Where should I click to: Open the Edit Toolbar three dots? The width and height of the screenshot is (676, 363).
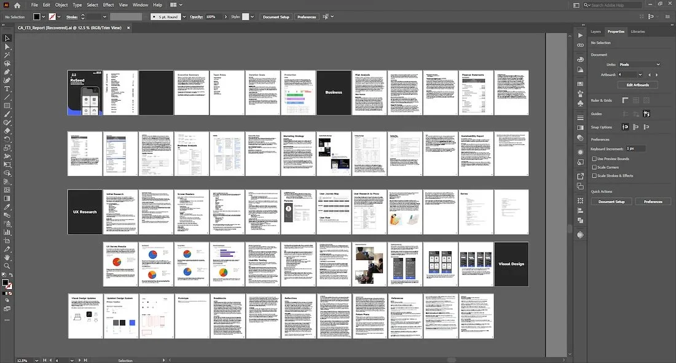point(7,321)
